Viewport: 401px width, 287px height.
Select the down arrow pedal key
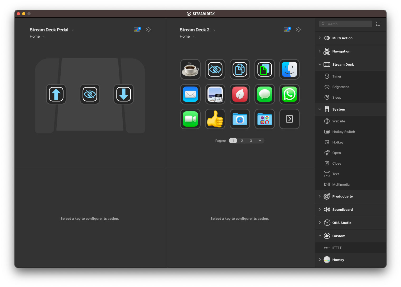(124, 94)
